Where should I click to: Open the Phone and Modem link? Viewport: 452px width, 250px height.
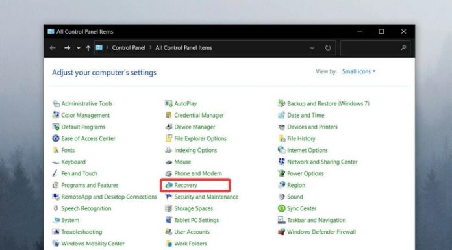click(198, 173)
